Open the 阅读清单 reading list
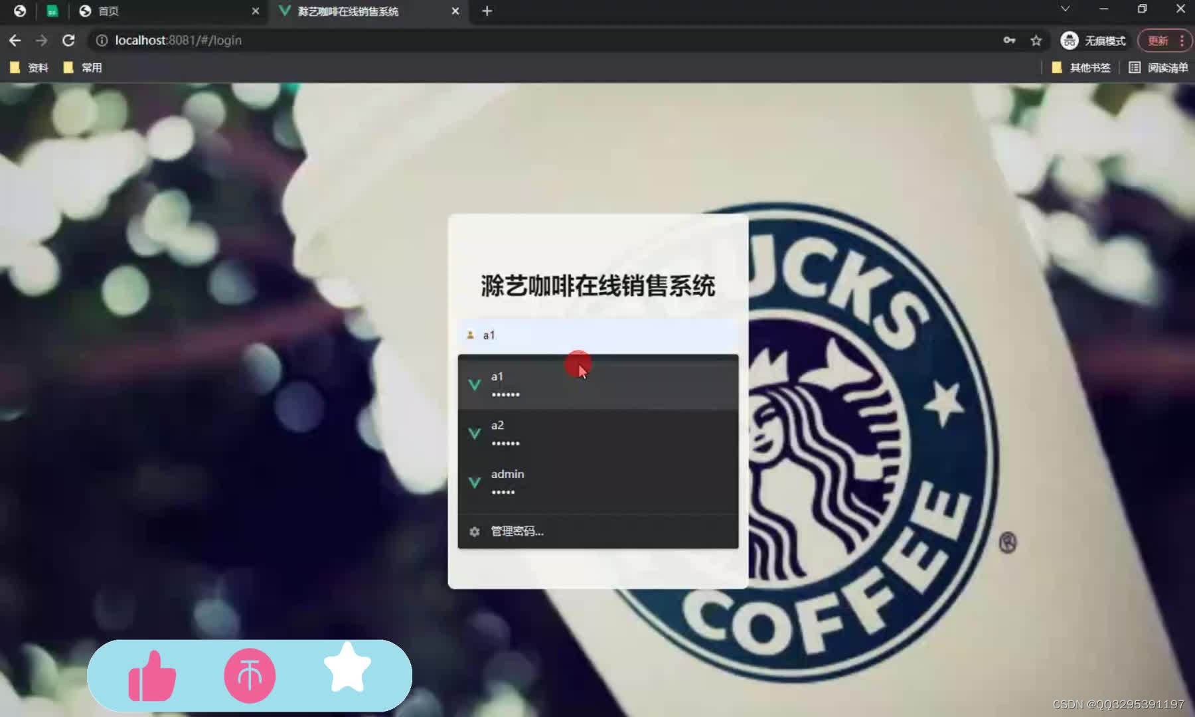Screen dimensions: 1195x717 pos(1158,68)
